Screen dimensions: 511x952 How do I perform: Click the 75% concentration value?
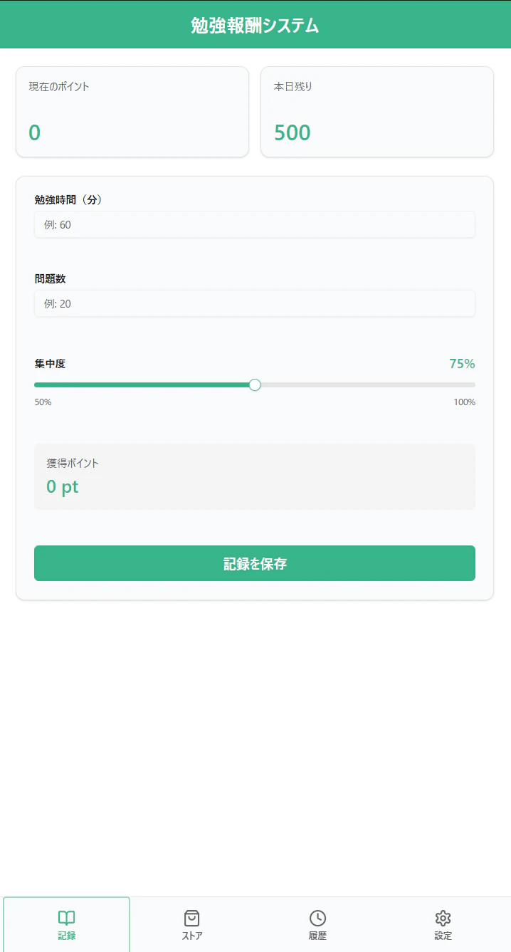pyautogui.click(x=462, y=364)
